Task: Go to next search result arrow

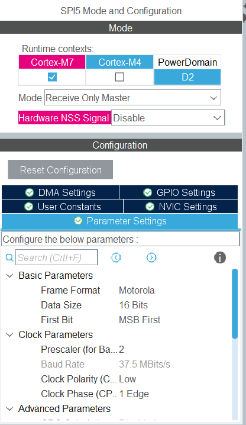Action: click(151, 257)
